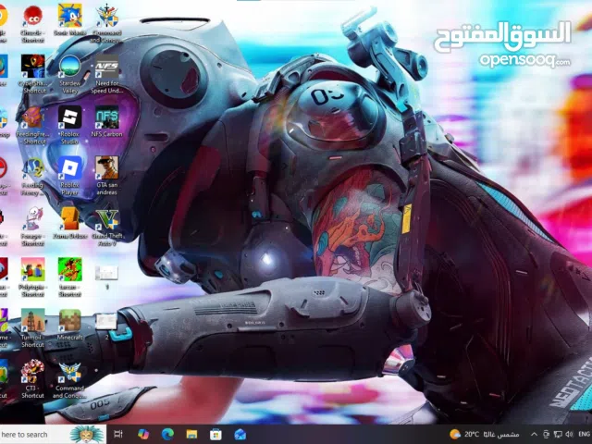Open Microsoft Edge from the taskbar
The width and height of the screenshot is (592, 444).
(x=167, y=435)
